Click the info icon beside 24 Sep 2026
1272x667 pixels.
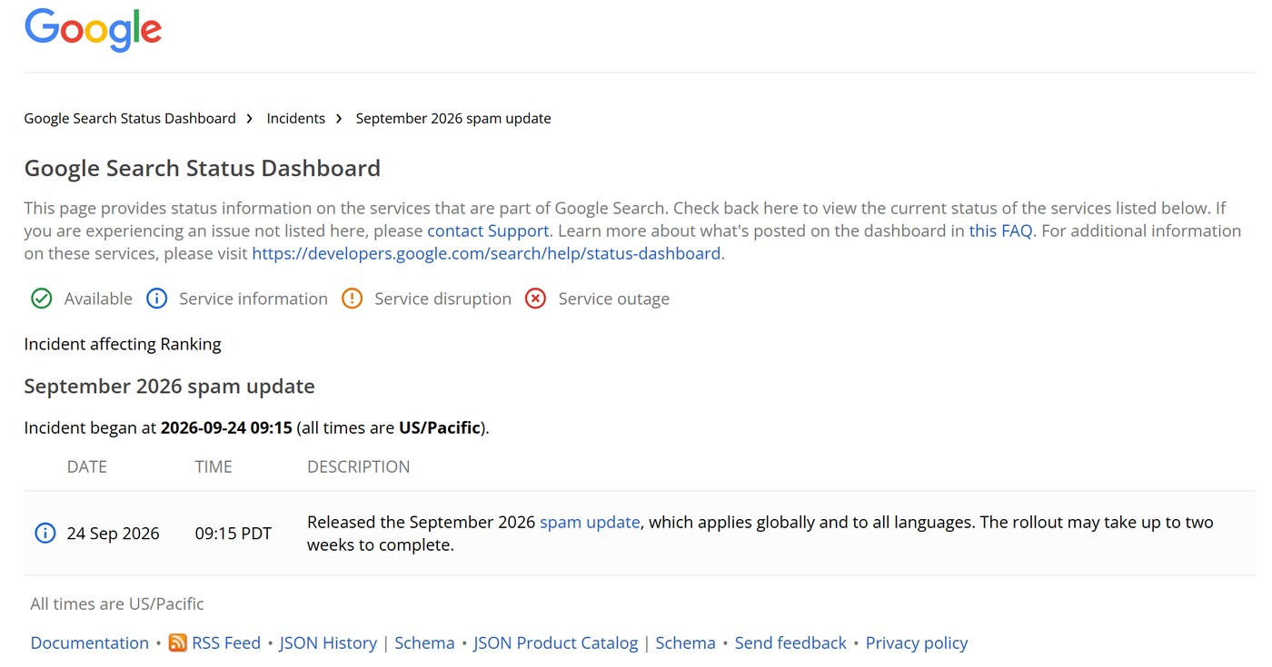pyautogui.click(x=45, y=533)
